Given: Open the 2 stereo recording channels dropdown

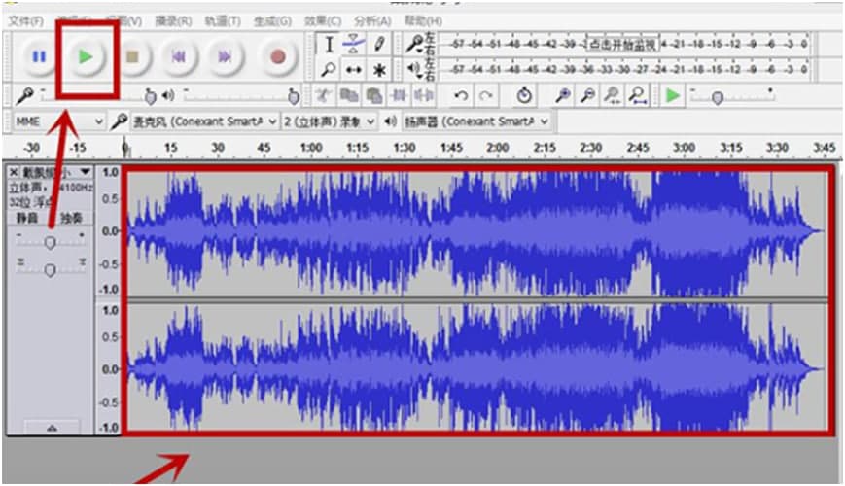Looking at the screenshot, I should tap(329, 121).
